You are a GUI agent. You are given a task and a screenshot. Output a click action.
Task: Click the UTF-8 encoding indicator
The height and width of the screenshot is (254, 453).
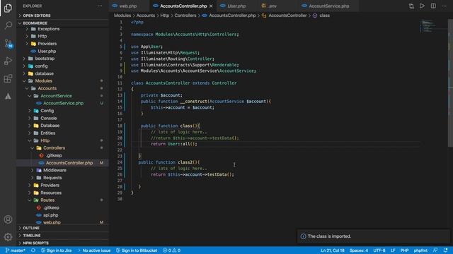click(x=379, y=250)
